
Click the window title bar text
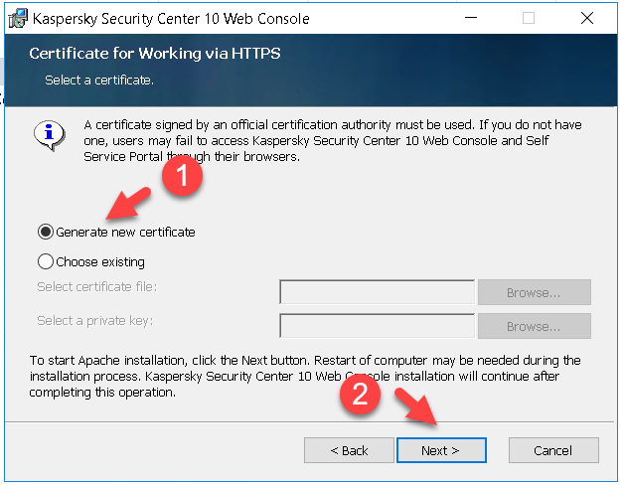(171, 19)
